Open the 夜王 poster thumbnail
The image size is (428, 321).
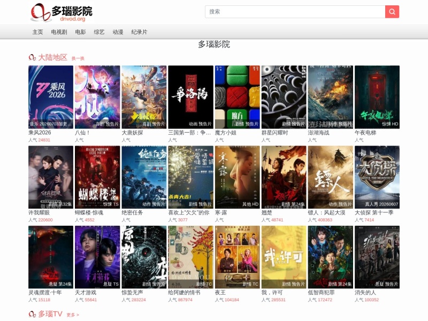click(238, 257)
